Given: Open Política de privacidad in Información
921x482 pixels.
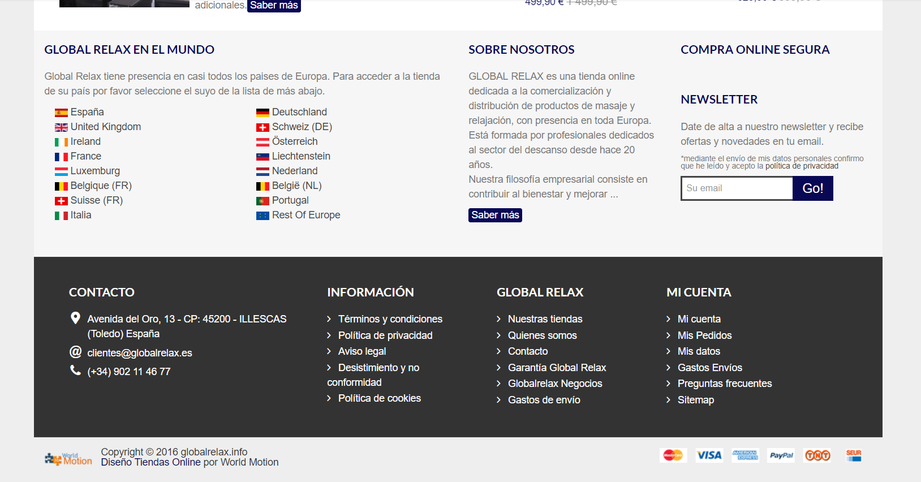Looking at the screenshot, I should tap(385, 335).
